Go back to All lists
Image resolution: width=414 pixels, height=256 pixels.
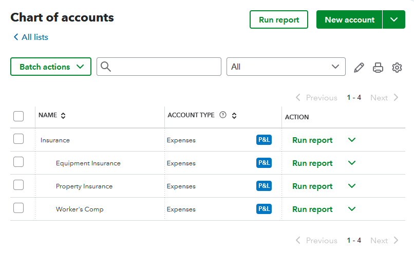click(31, 37)
